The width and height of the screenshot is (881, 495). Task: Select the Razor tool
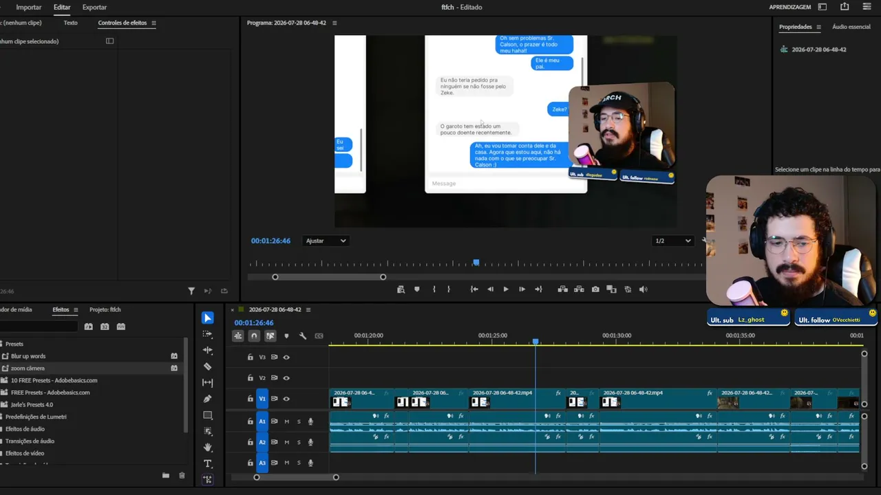(x=207, y=366)
